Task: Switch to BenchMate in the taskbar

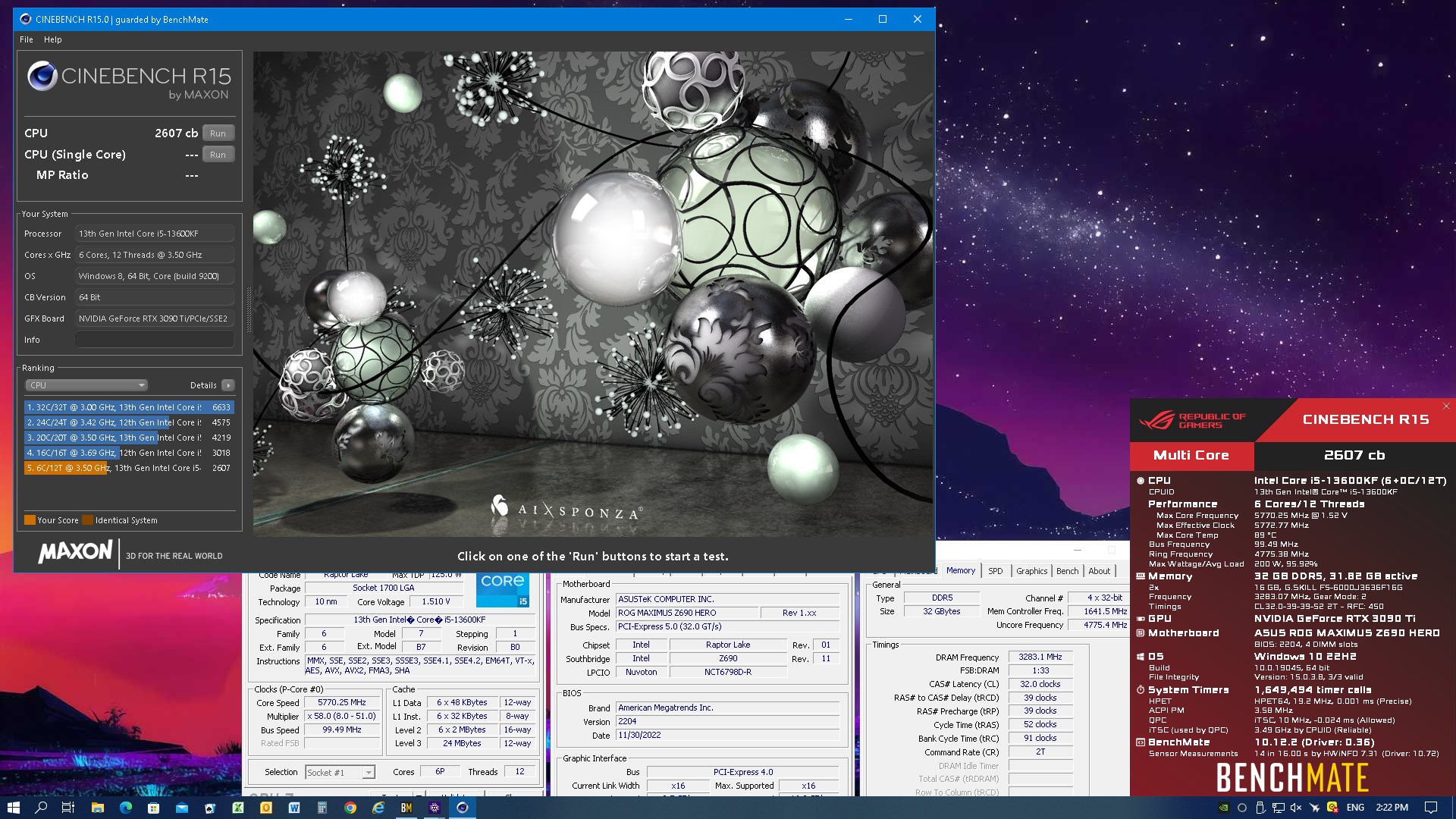Action: click(406, 808)
